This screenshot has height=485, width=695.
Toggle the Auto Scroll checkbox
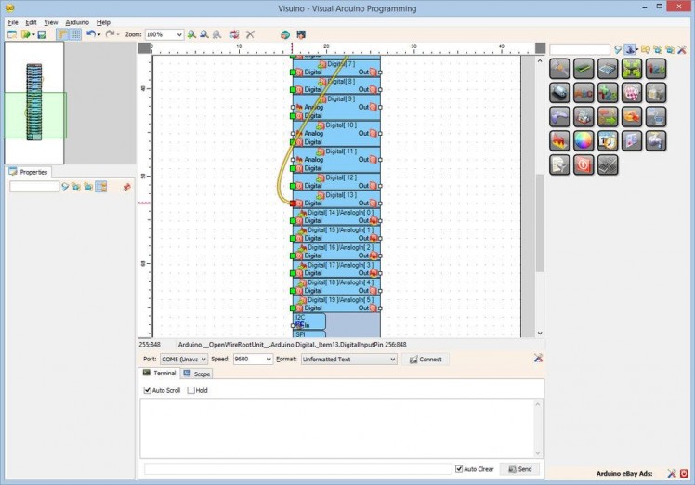tap(148, 390)
